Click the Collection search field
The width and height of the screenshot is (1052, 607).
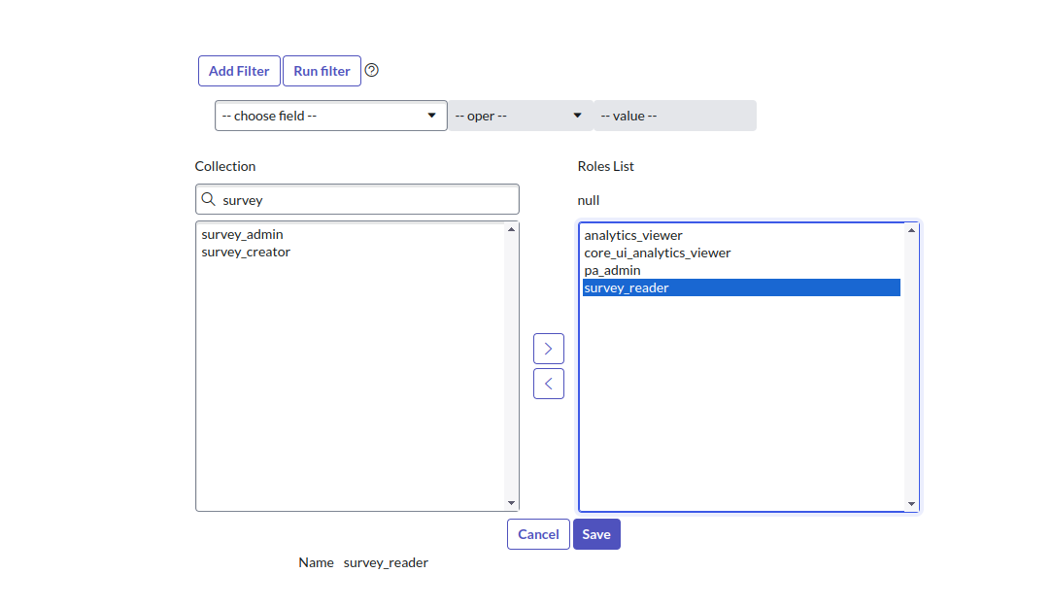tap(367, 200)
